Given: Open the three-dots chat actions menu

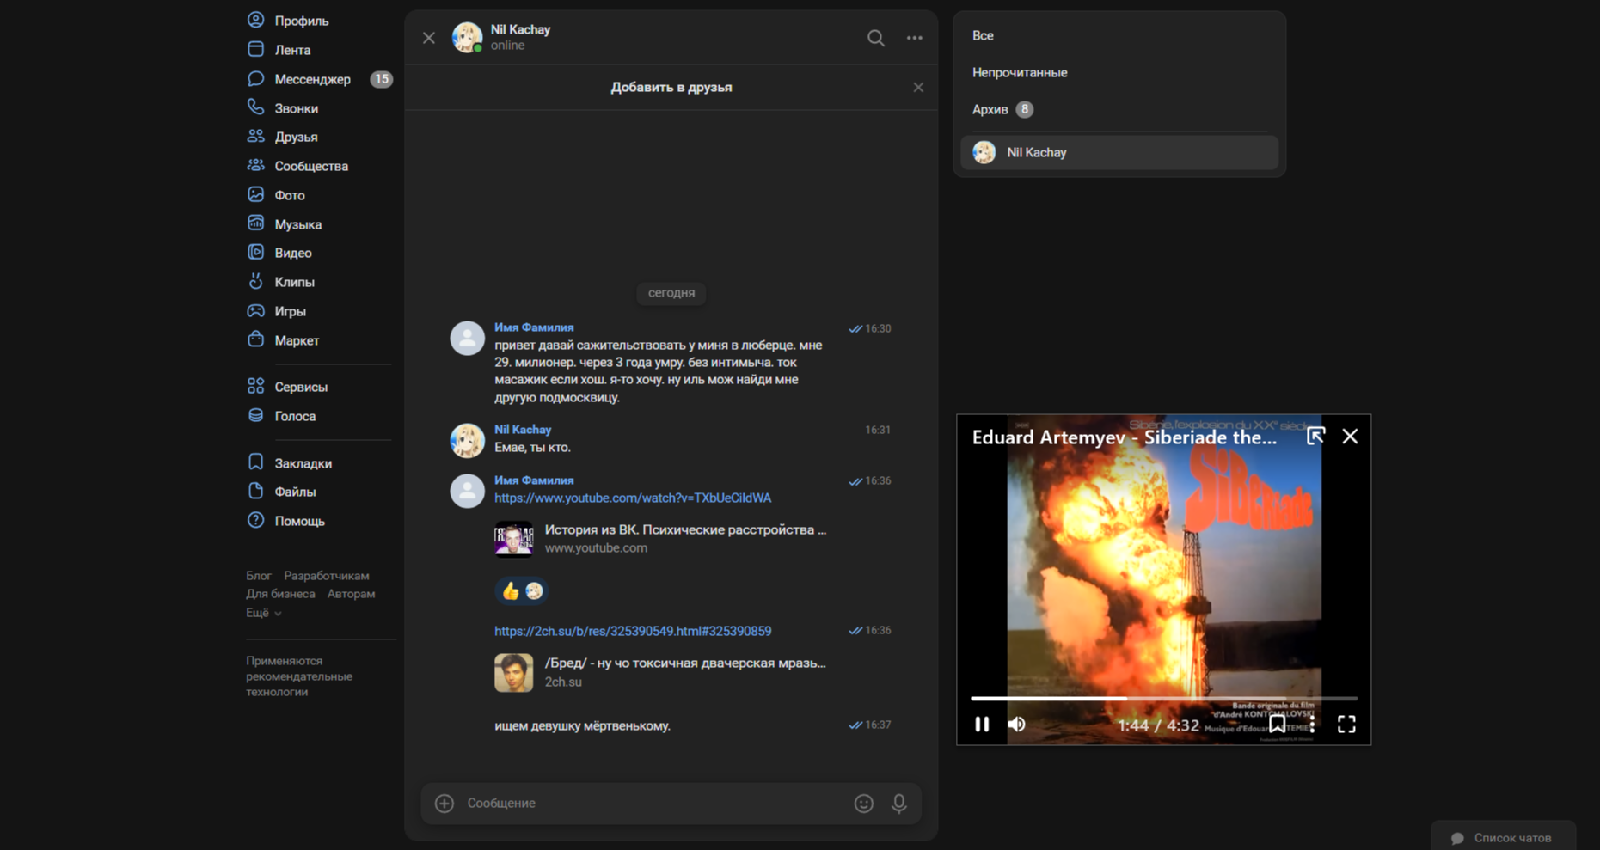Looking at the screenshot, I should (914, 38).
